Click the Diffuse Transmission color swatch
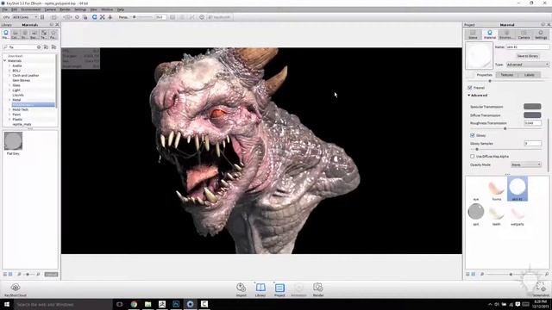The width and height of the screenshot is (552, 310). tap(532, 115)
